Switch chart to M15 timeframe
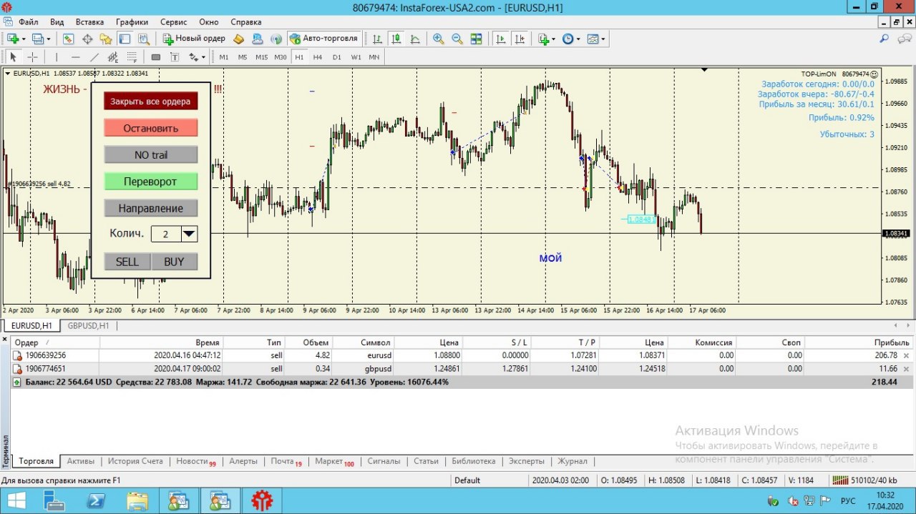The width and height of the screenshot is (916, 514). (261, 57)
